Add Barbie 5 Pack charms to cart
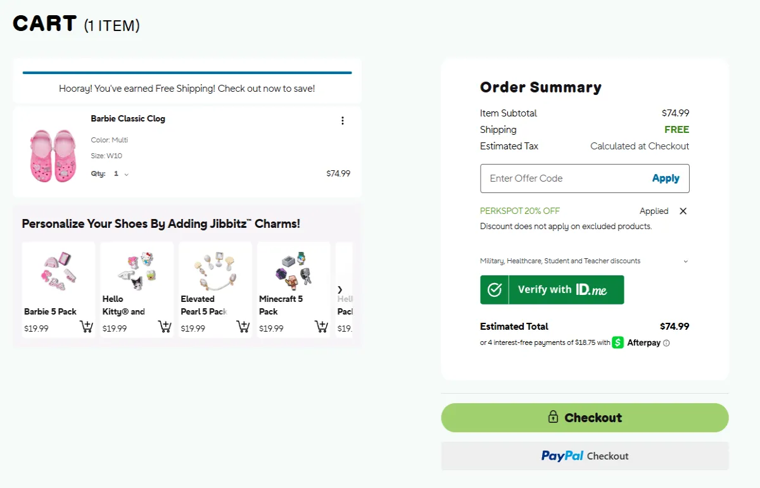The height and width of the screenshot is (488, 760). (x=86, y=326)
